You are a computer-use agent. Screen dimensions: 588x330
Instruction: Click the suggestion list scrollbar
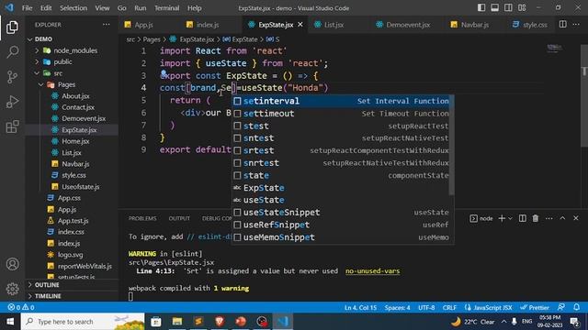(x=451, y=145)
